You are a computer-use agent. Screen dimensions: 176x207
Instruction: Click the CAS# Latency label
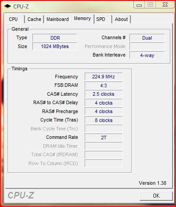(x=63, y=94)
